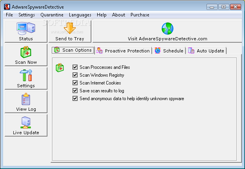Uncheck Scan Windows Registry
Viewport: 245px width, 169px height.
pos(75,75)
